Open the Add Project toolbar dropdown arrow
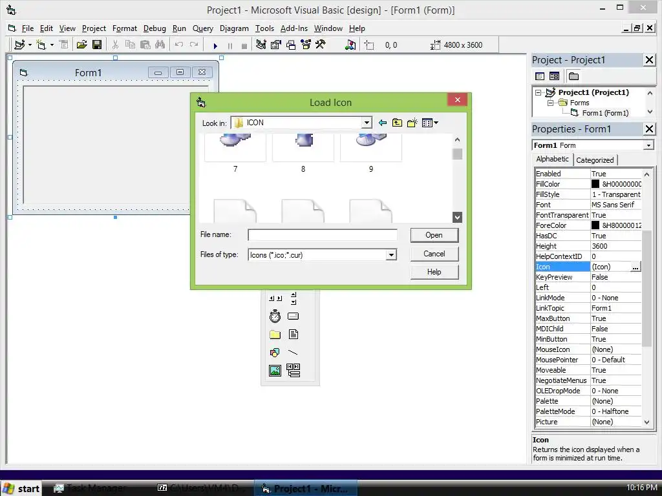 click(30, 45)
